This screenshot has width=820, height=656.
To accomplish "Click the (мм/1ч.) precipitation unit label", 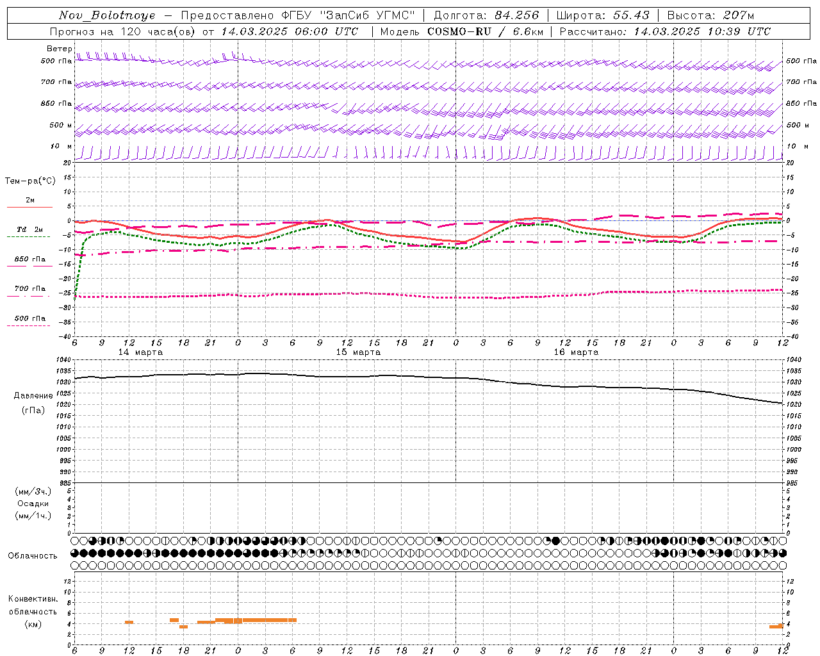I will (33, 516).
